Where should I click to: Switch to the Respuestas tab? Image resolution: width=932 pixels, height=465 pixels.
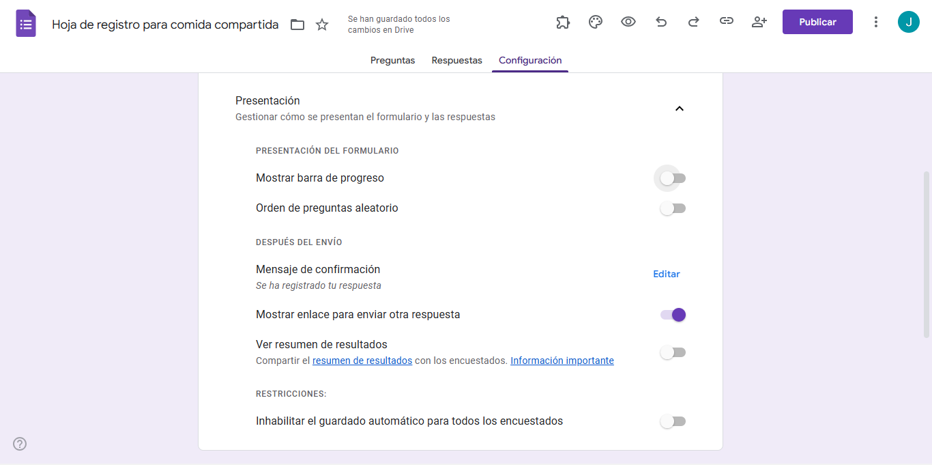(x=456, y=60)
